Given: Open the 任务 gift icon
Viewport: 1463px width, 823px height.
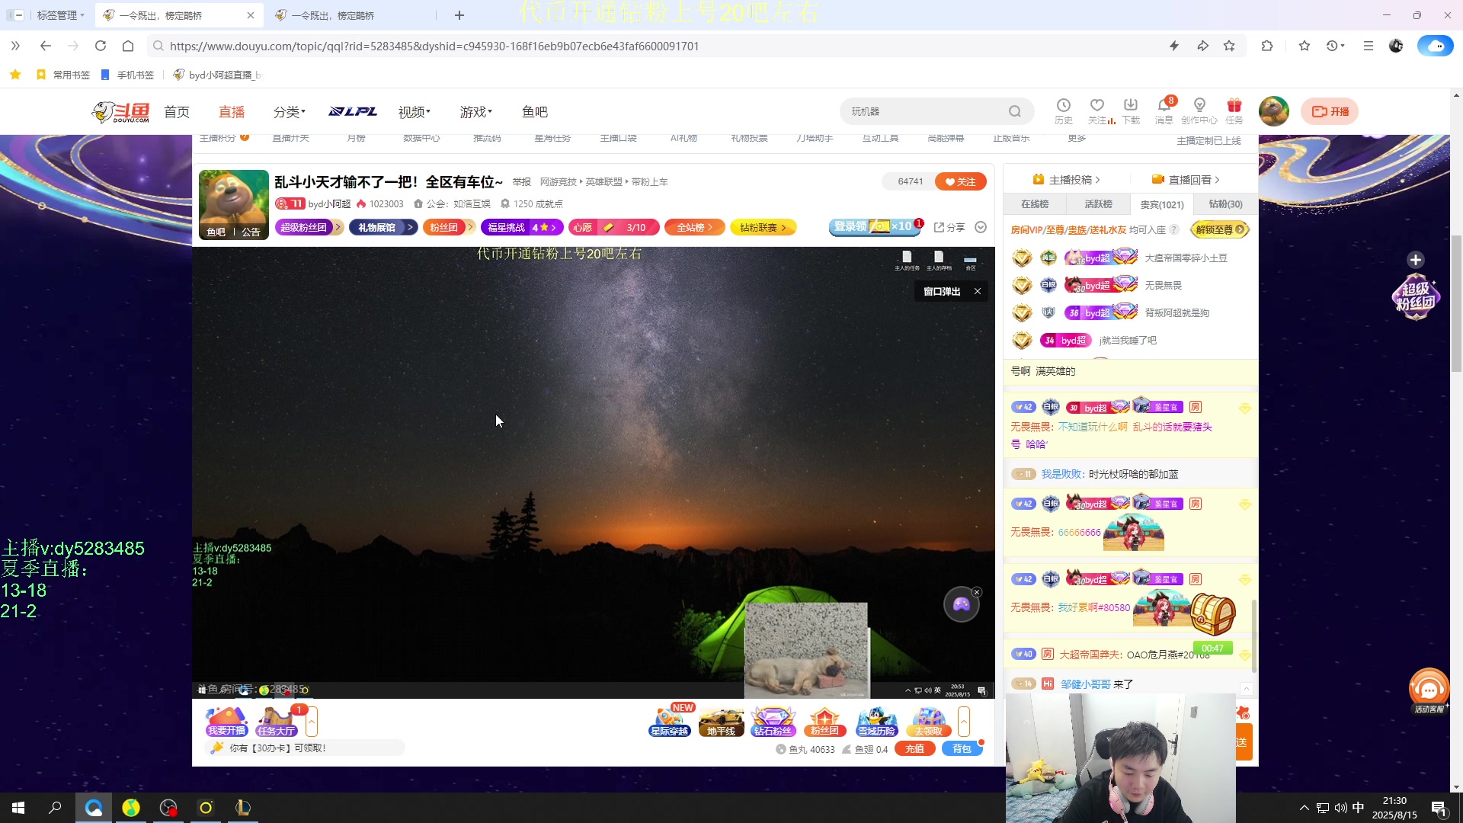Looking at the screenshot, I should point(1234,110).
